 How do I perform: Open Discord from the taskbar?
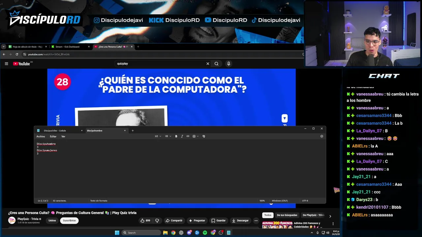pos(189,233)
